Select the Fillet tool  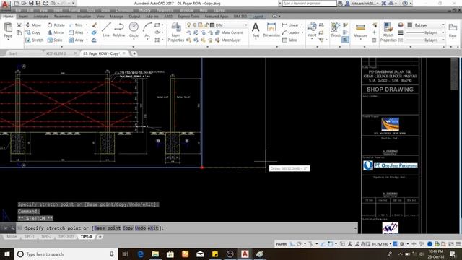click(76, 32)
